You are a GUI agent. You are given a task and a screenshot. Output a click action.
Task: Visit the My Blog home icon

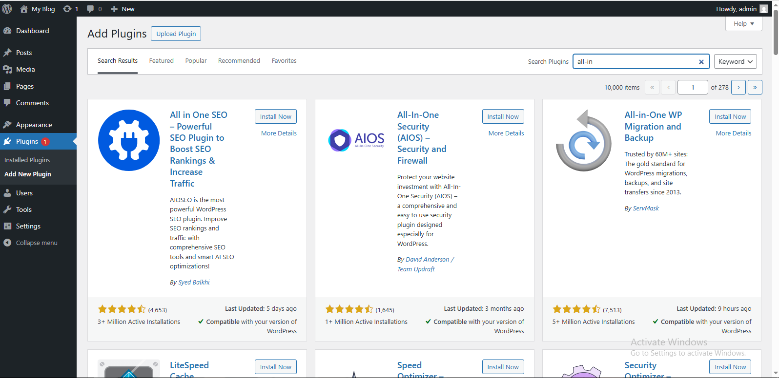(x=23, y=9)
